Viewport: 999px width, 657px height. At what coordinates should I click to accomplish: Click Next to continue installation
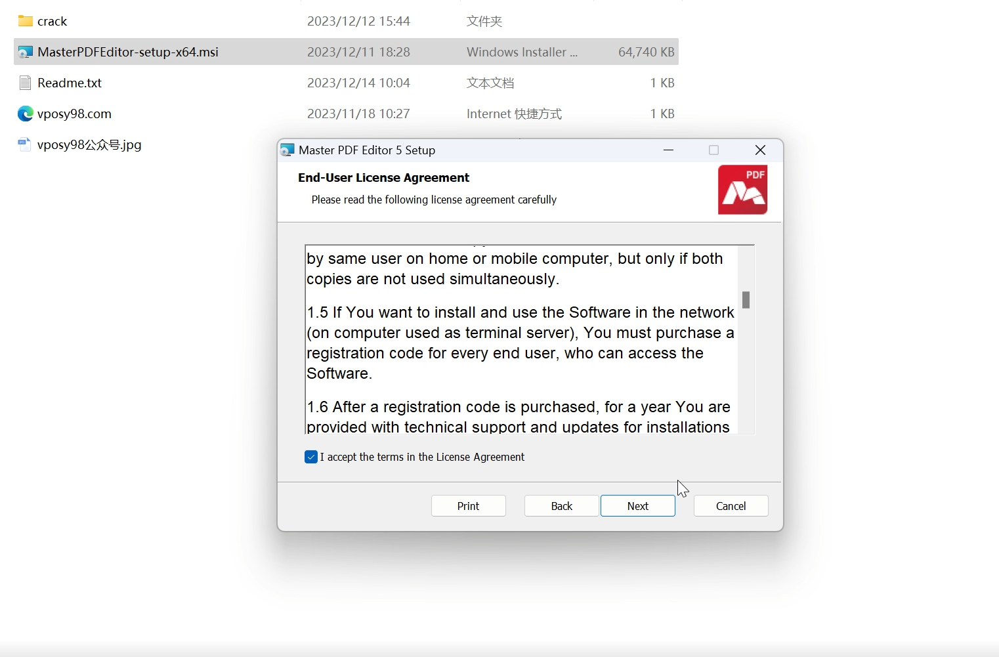(x=637, y=506)
